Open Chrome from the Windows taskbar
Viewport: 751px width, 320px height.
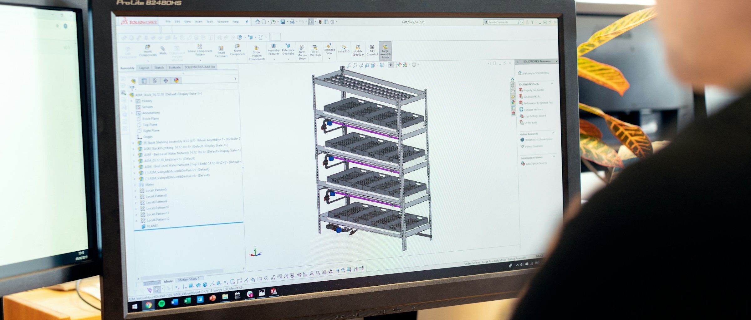coord(149,305)
